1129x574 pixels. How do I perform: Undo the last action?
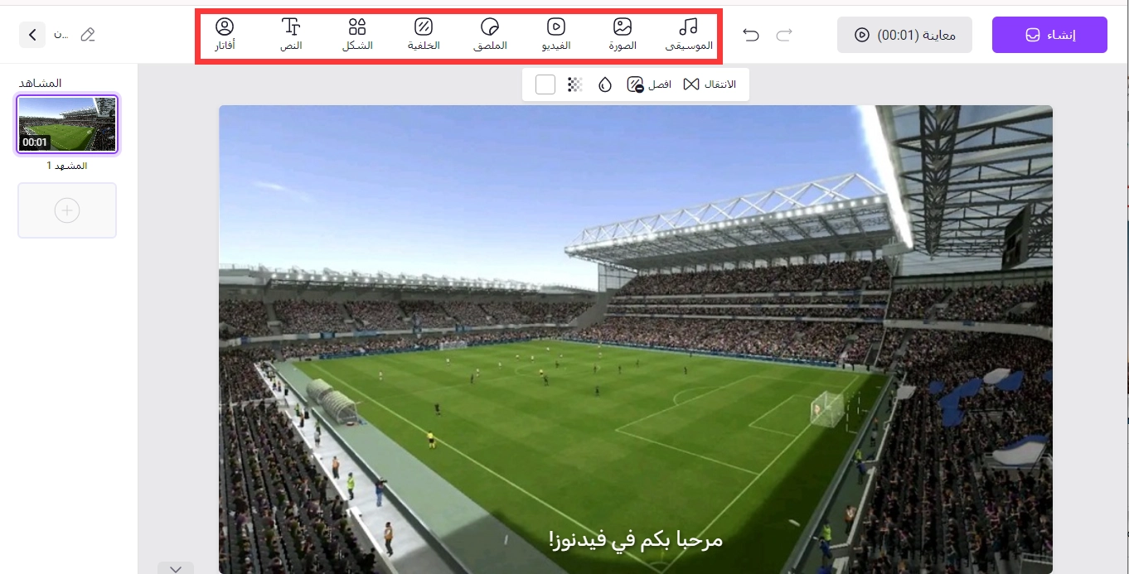pos(751,35)
